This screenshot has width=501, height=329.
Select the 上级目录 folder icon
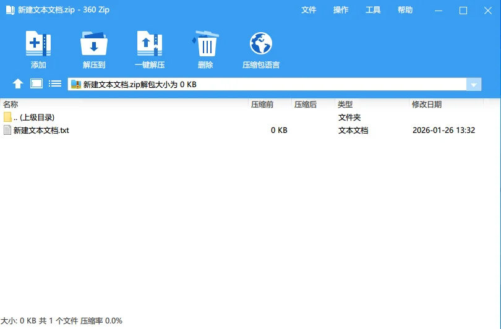click(7, 117)
